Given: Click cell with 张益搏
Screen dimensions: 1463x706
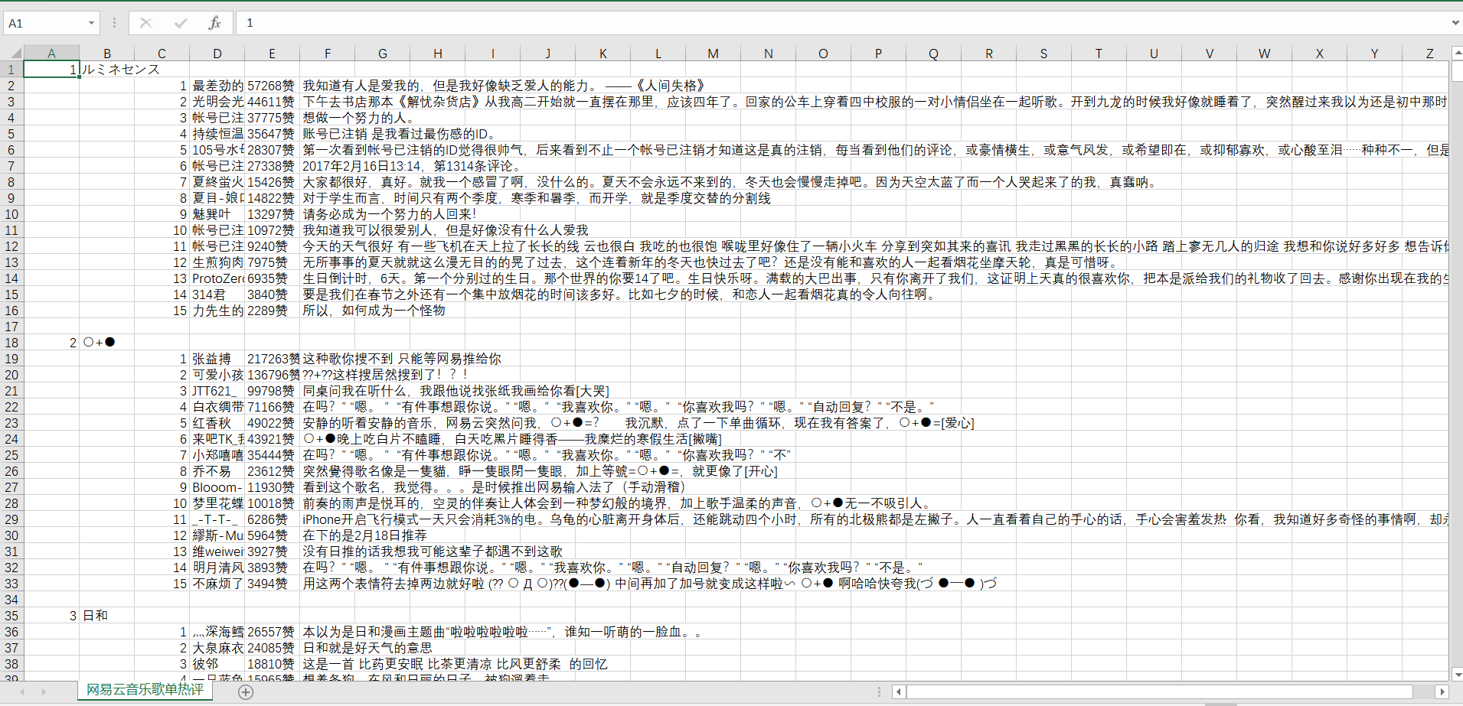Looking at the screenshot, I should [x=217, y=359].
